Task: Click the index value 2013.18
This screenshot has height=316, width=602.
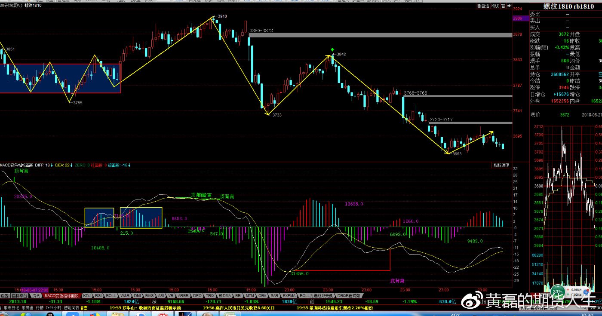Action: (17, 302)
